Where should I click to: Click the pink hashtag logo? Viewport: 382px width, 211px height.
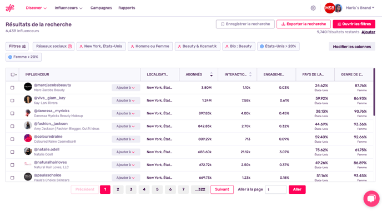10,8
